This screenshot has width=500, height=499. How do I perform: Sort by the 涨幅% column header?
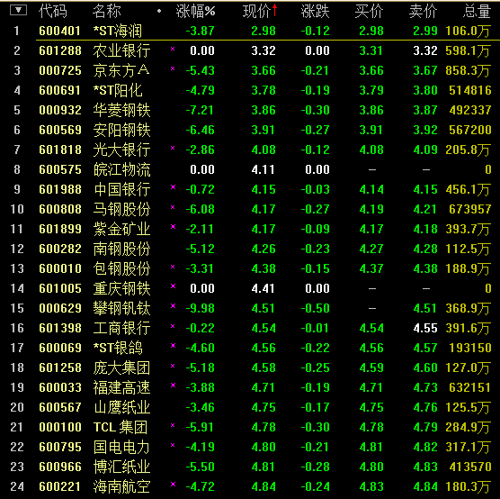click(x=195, y=11)
